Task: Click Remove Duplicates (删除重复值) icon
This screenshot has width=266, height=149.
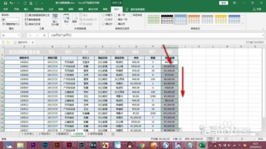Action: [x=26, y=20]
